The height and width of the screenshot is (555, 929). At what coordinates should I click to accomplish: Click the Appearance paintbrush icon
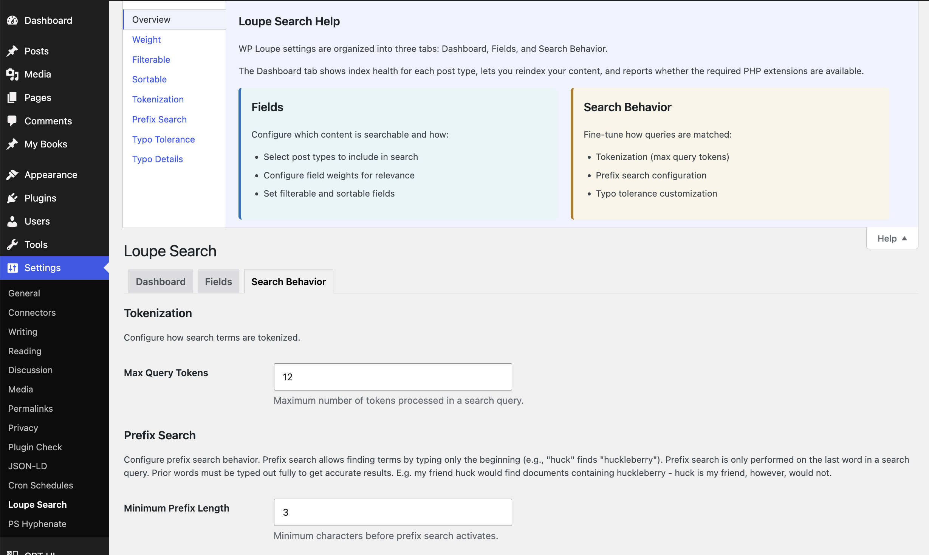pos(12,175)
